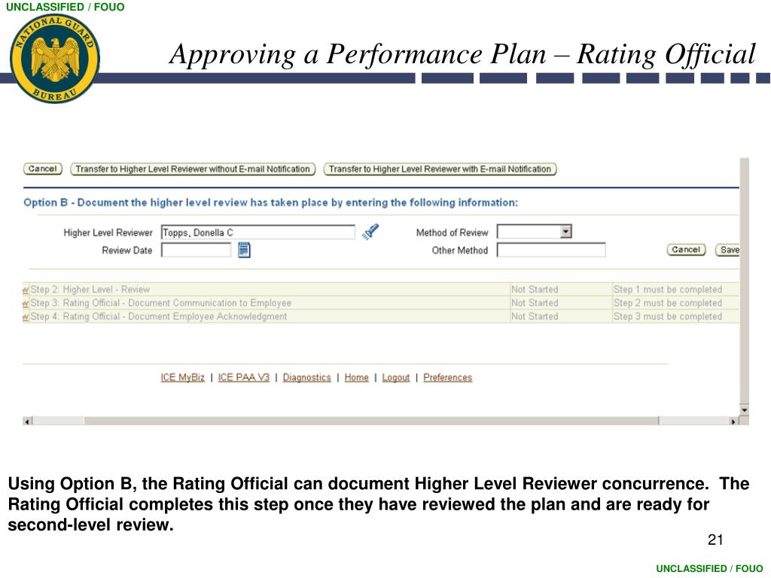771x578 pixels.
Task: Click the horizontal scrollbar right arrow
Action: [x=733, y=421]
